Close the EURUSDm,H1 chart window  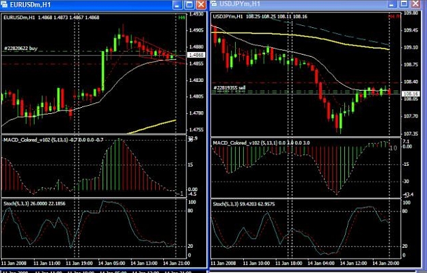pyautogui.click(x=202, y=5)
